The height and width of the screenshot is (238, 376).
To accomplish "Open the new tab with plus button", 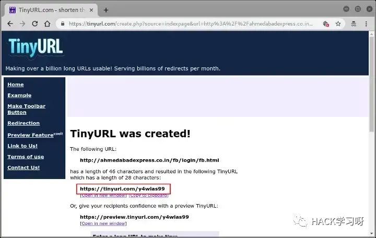I will point(106,10).
